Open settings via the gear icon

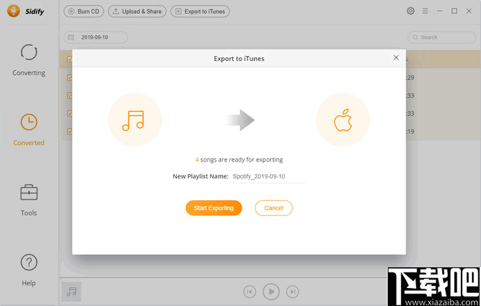coord(411,11)
